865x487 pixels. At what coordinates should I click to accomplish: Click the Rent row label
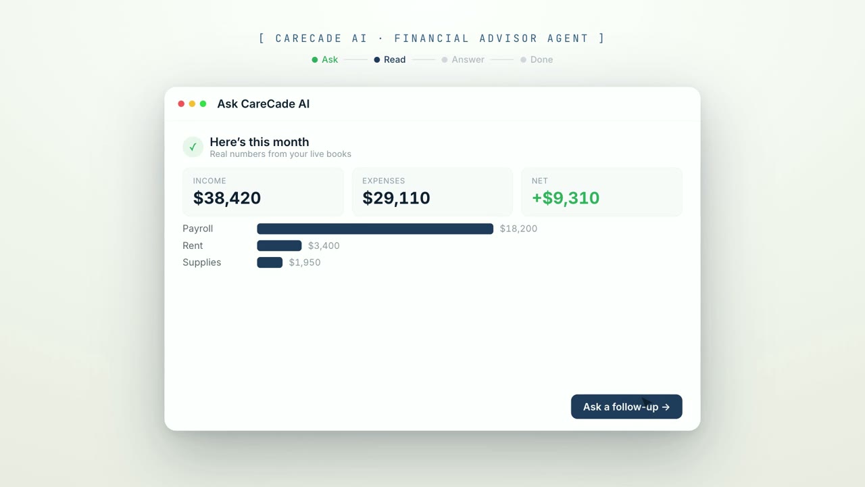(193, 246)
